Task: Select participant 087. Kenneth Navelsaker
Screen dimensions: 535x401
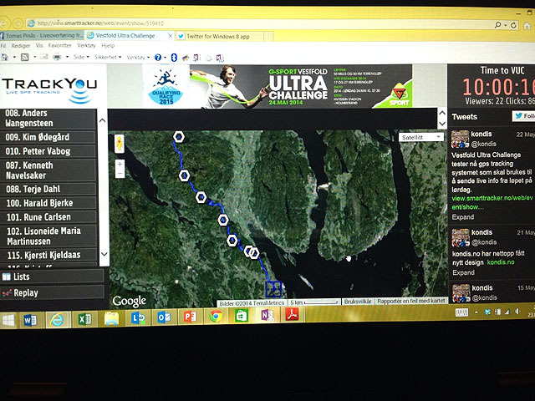Action: click(48, 170)
